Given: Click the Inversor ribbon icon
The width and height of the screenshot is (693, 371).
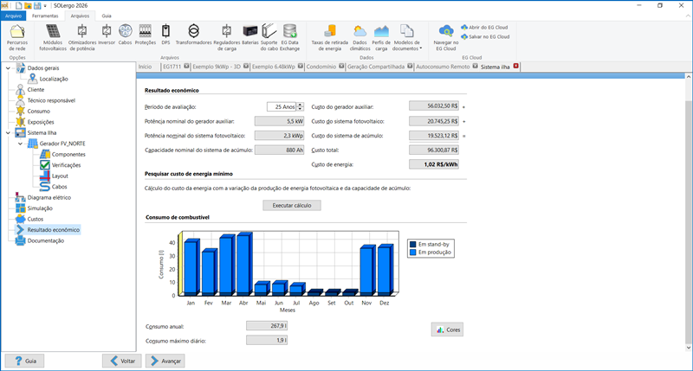Looking at the screenshot, I should pos(107,38).
